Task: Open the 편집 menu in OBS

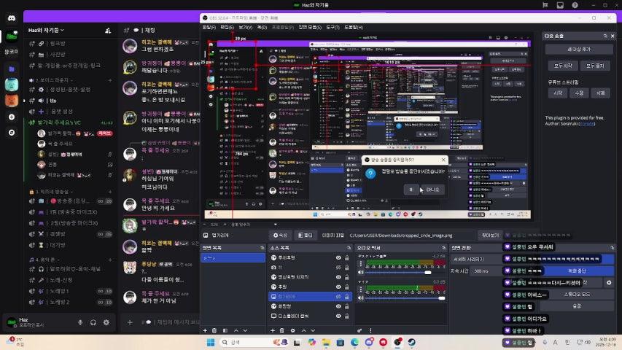Action: 227,27
